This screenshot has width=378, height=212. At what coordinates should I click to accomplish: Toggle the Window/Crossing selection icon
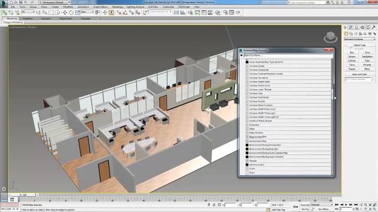coord(57,12)
